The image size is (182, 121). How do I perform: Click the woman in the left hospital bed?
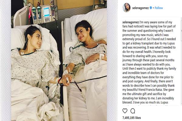point(34,60)
